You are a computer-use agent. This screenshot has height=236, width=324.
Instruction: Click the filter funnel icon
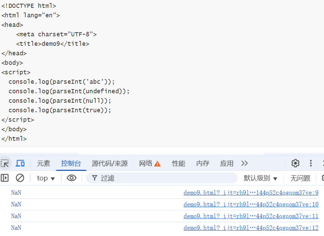tap(94, 178)
